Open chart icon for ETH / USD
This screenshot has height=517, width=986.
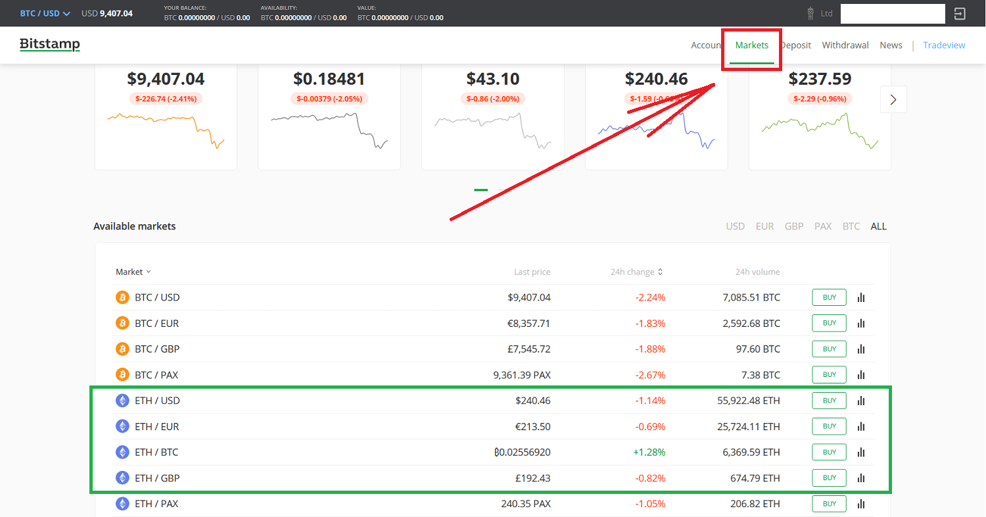[x=861, y=401]
